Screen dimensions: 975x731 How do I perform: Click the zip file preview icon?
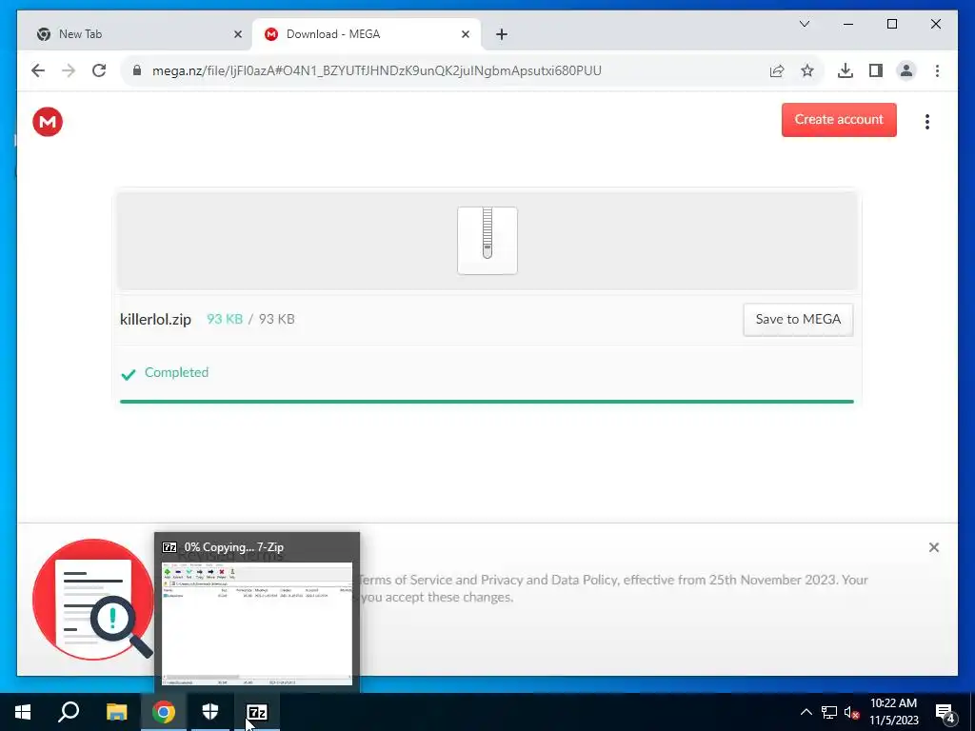pos(487,241)
